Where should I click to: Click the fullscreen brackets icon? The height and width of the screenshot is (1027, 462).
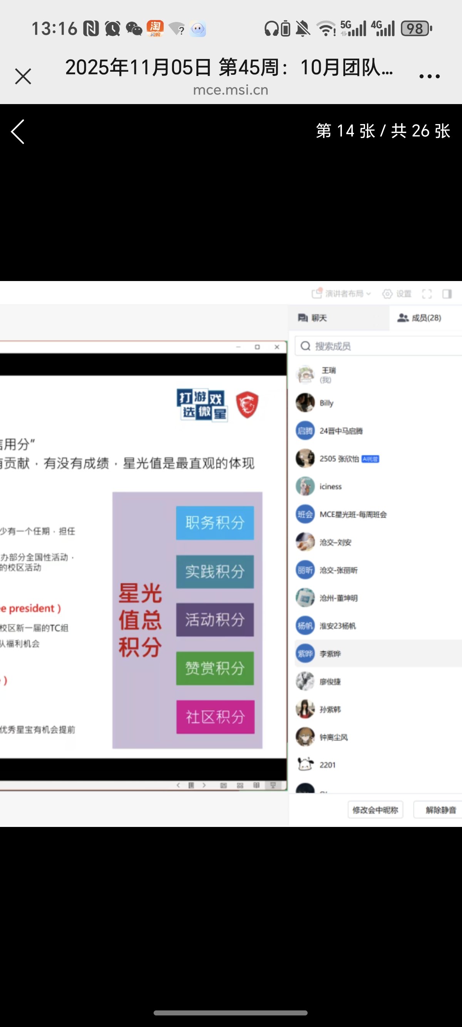(x=427, y=294)
